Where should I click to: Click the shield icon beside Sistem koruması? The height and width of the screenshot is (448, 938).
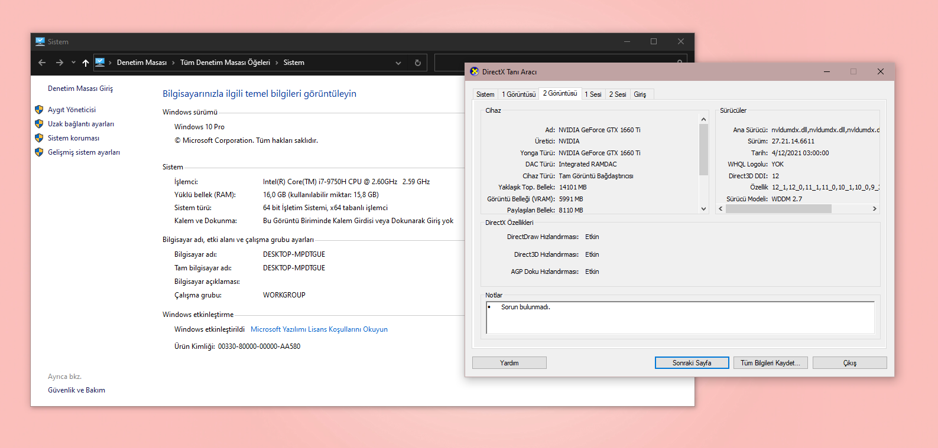39,138
